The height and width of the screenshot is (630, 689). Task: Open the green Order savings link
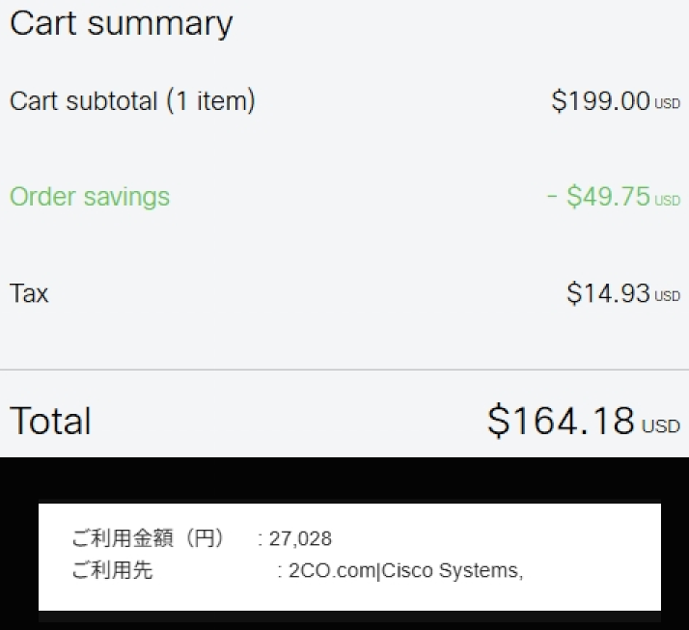[90, 197]
